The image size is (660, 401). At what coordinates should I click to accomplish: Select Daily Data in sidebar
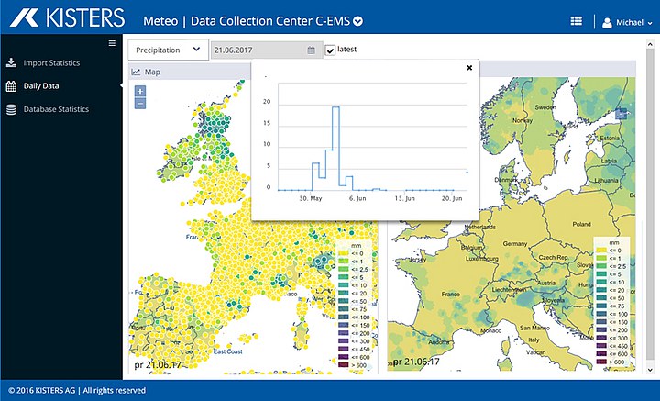[41, 86]
